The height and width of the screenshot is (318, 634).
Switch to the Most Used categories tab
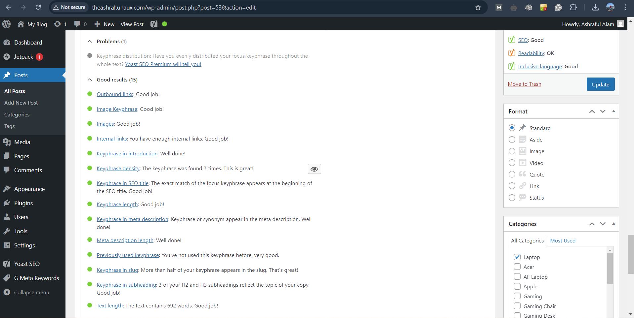click(x=563, y=240)
